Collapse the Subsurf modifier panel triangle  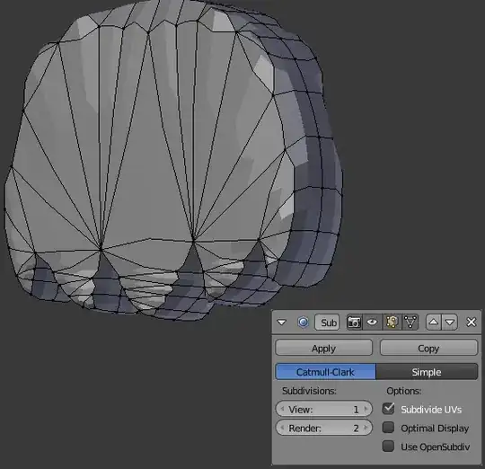pyautogui.click(x=281, y=323)
